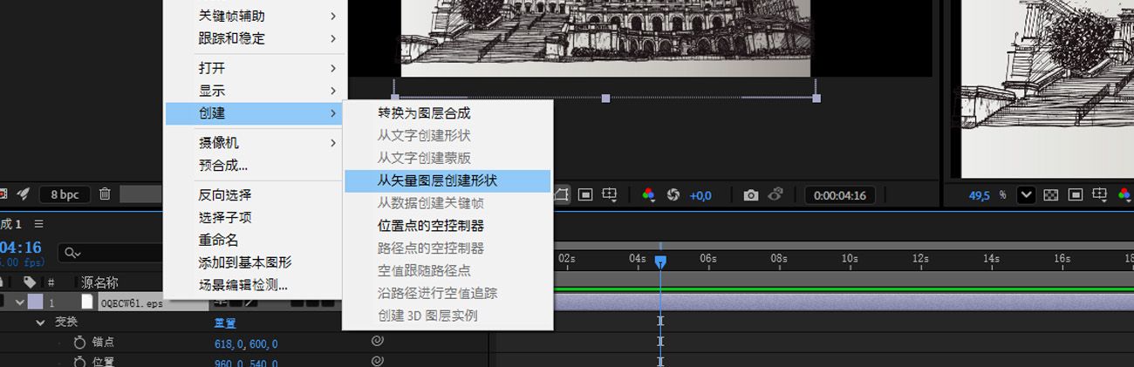Click the 位置 expression pick-whip spiral
The height and width of the screenshot is (367, 1134).
point(377,361)
